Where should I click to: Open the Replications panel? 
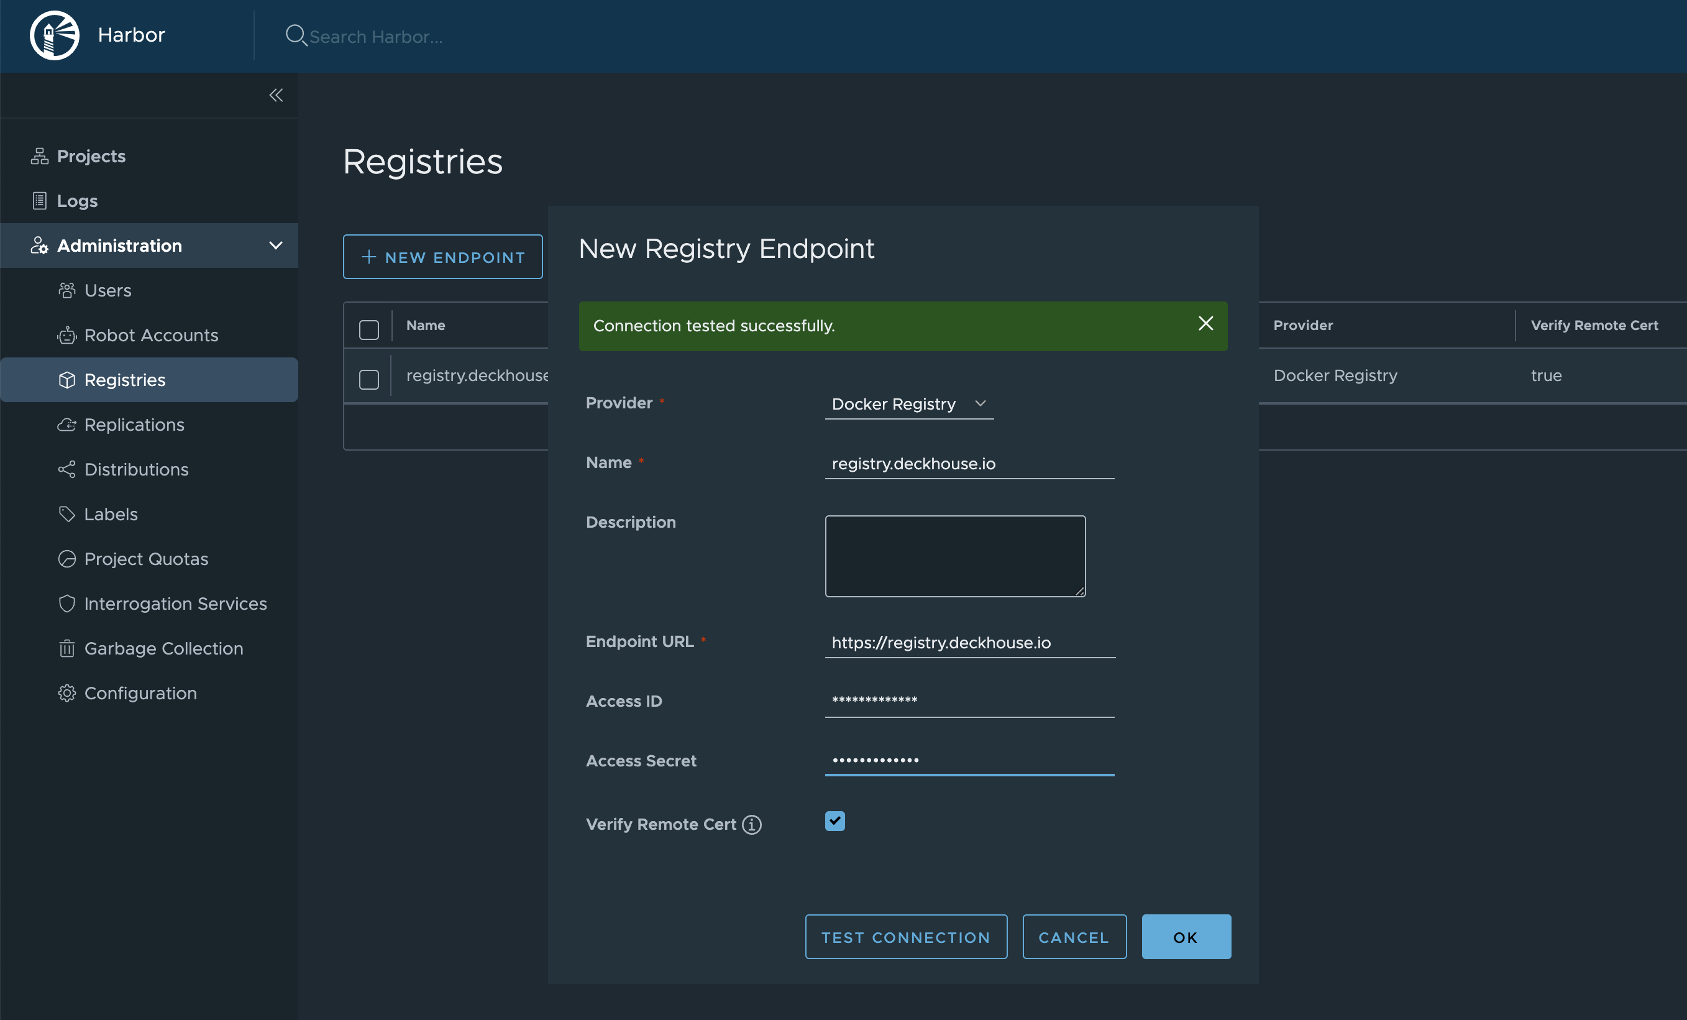(134, 425)
